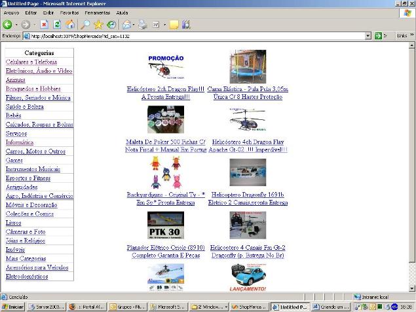The height and width of the screenshot is (312, 416).
Task: Open the Favoritos menu
Action: pyautogui.click(x=69, y=12)
